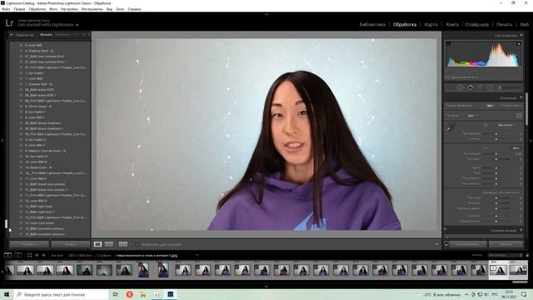Click Lightroom icon on taskbar
The height and width of the screenshot is (300, 533).
pos(170,294)
